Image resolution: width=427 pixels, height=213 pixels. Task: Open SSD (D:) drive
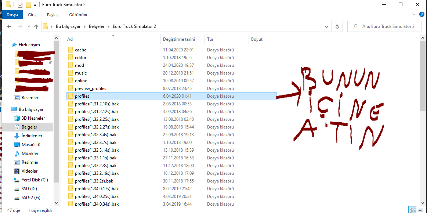pyautogui.click(x=29, y=189)
